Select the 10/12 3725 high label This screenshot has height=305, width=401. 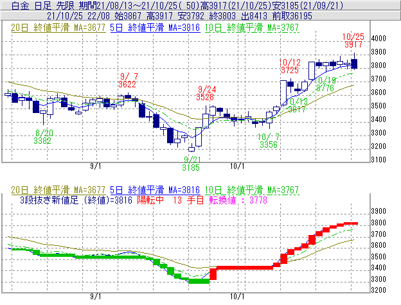click(290, 66)
